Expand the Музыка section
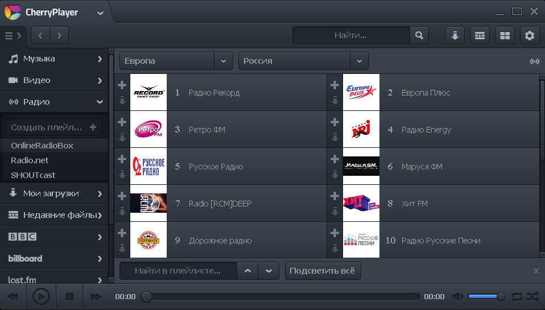The image size is (545, 310). 54,59
